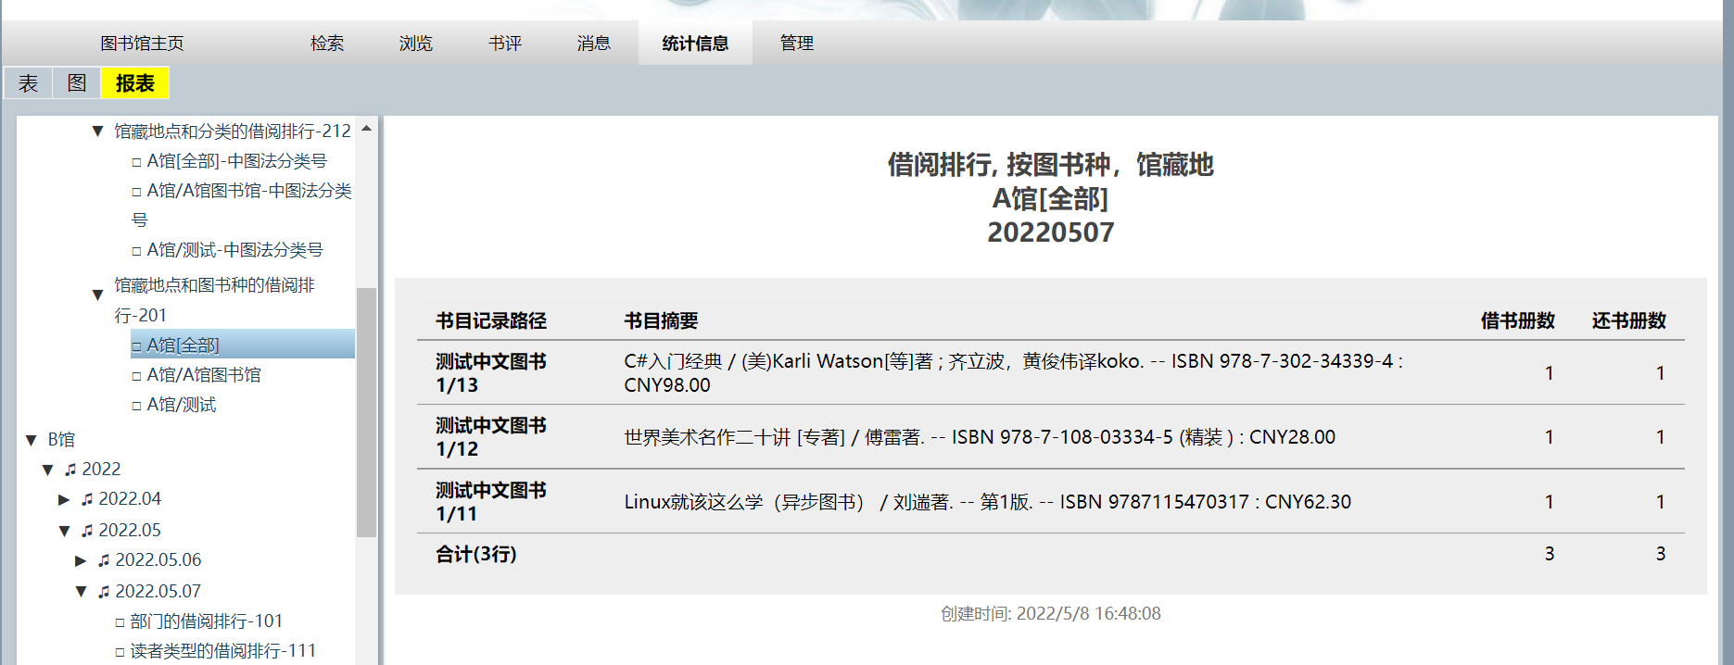Click the tree panel scroll-up arrow
Viewport: 1734px width, 665px height.
tap(366, 129)
